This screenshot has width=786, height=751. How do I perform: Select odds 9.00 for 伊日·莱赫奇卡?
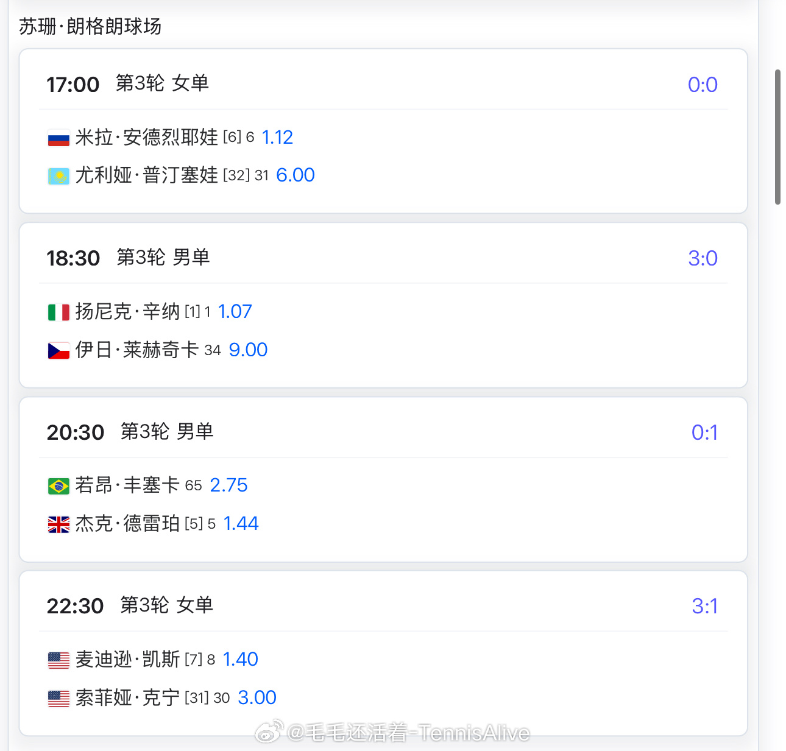click(248, 350)
